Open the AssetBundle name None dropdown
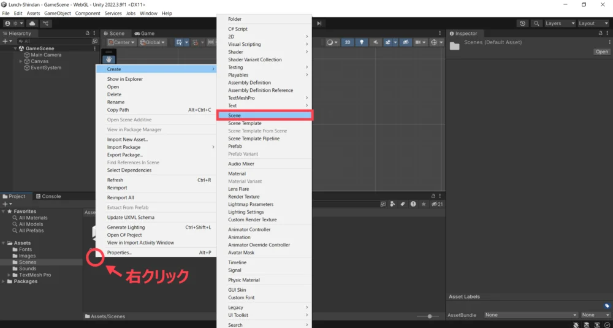The width and height of the screenshot is (613, 328). point(531,315)
